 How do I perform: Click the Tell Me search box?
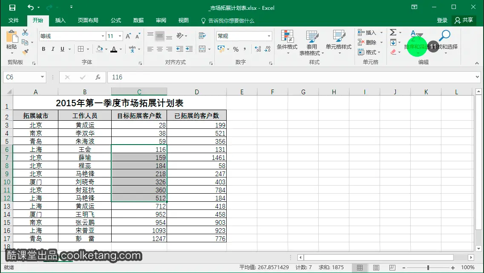point(228,21)
